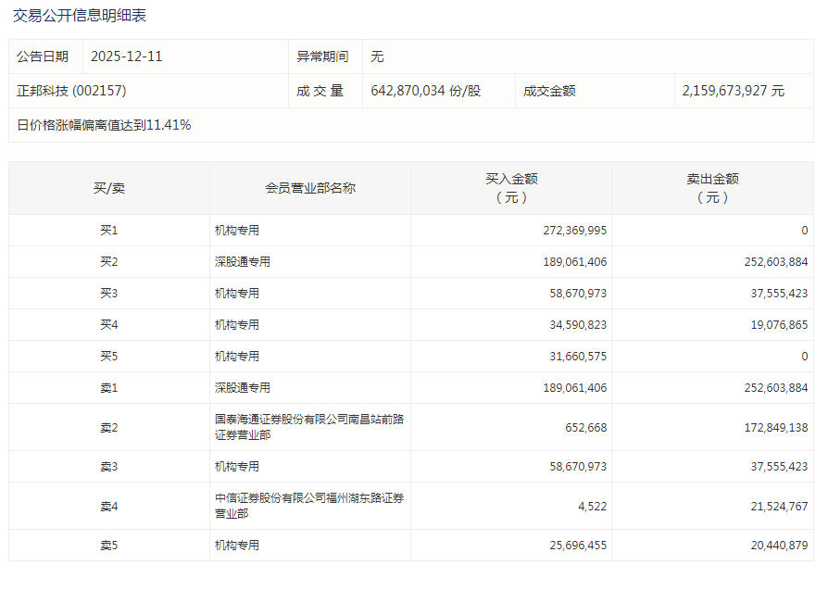Click the 成交金额 value 2,159,673,927 元
828x590 pixels.
[733, 91]
